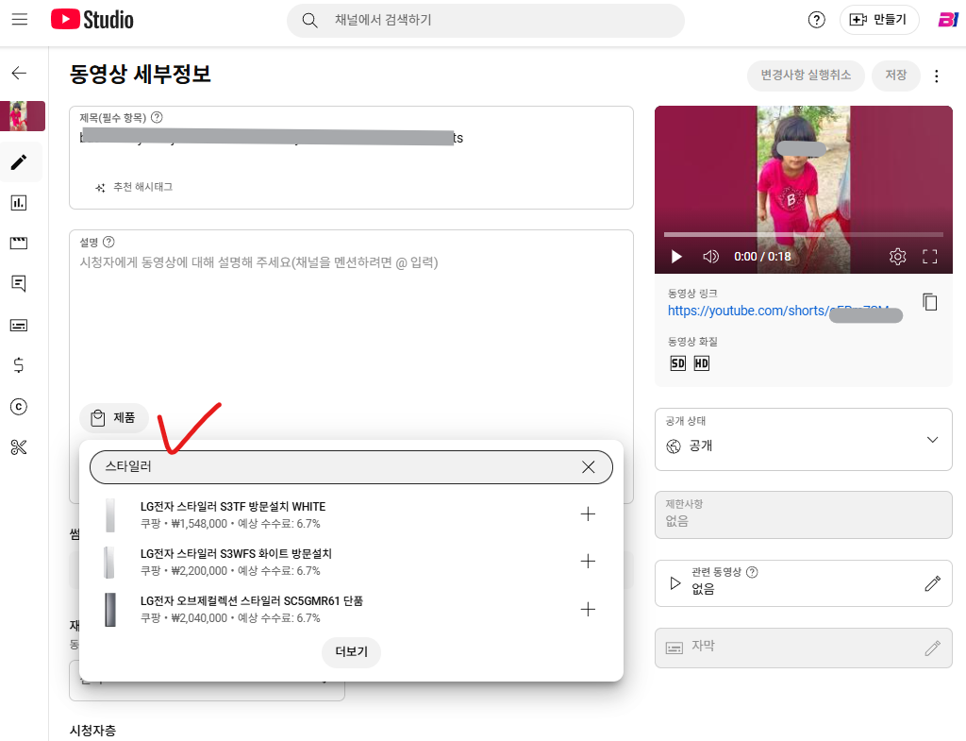Click the SD quality badge
The image size is (966, 741).
[677, 363]
